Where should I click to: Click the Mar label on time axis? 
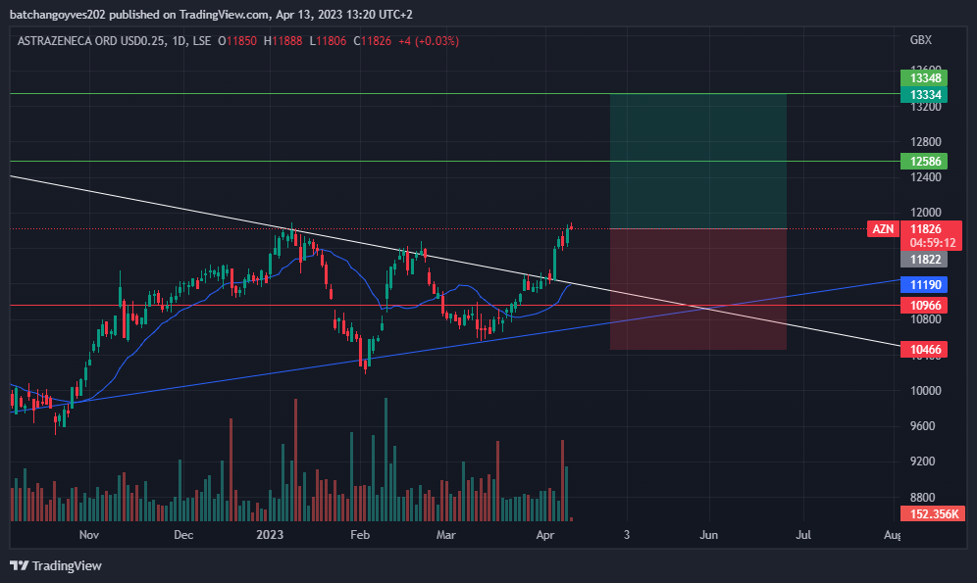(445, 535)
